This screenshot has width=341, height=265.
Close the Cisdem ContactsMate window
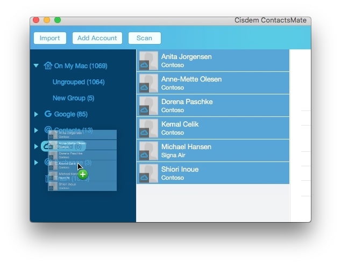(x=36, y=20)
